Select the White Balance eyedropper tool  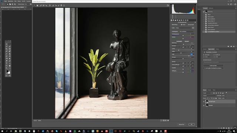click(x=41, y=6)
